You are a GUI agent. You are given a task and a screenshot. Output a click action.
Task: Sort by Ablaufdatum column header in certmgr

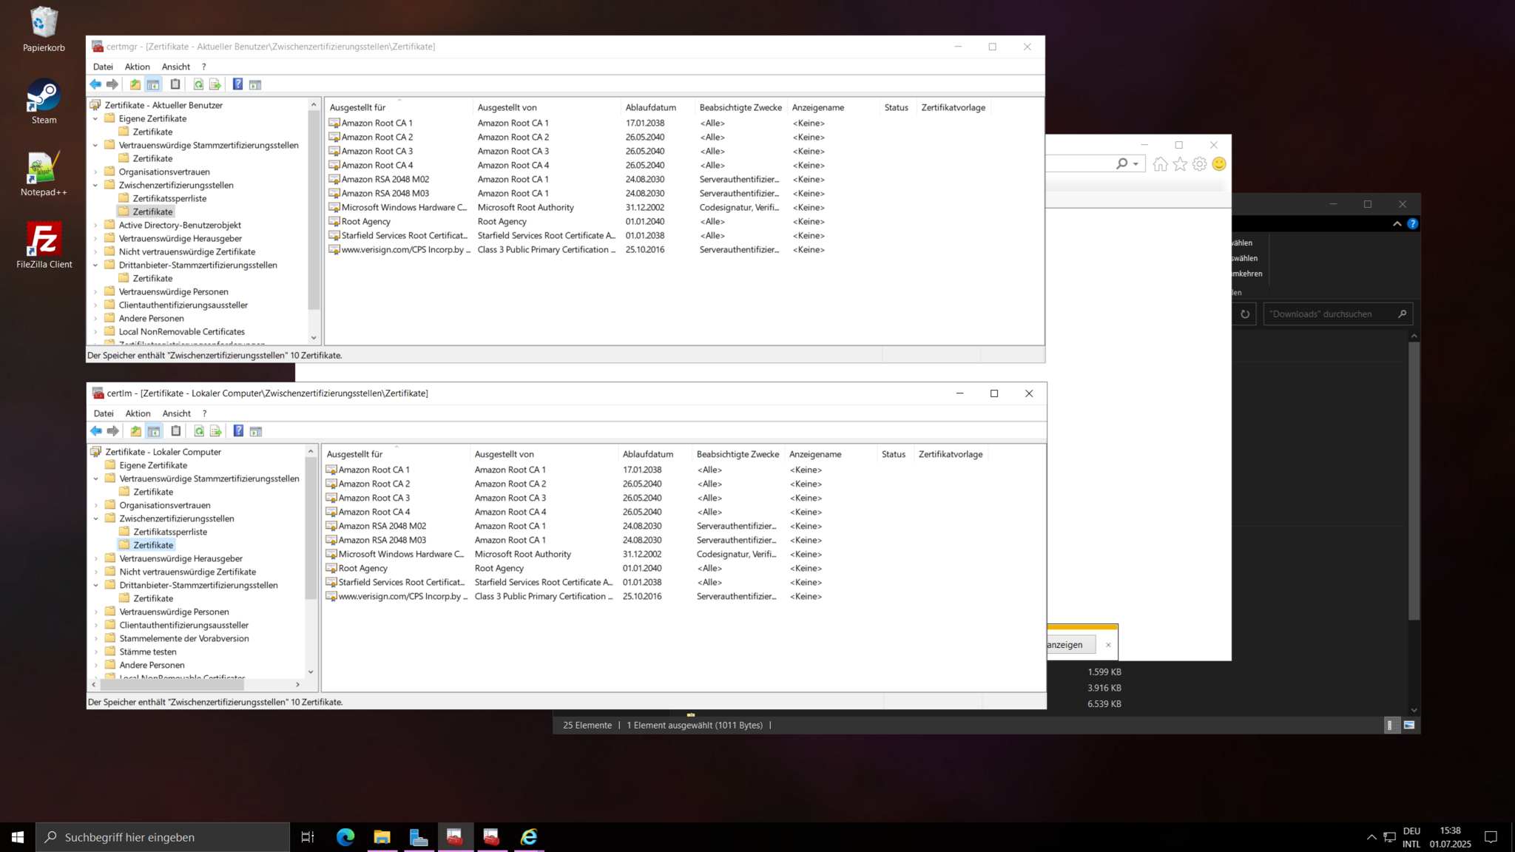point(651,107)
